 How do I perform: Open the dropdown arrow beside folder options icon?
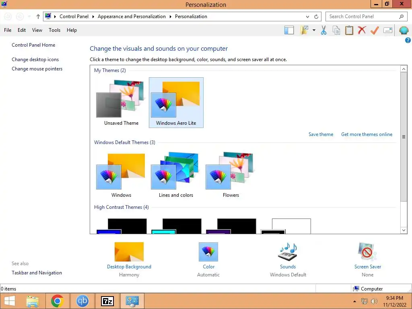314,30
